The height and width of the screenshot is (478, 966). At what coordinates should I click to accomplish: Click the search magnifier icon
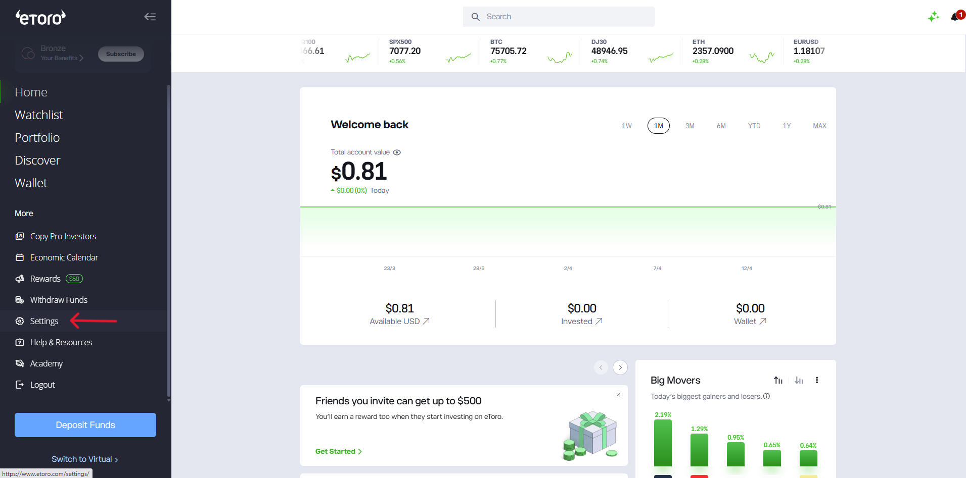[x=475, y=17]
